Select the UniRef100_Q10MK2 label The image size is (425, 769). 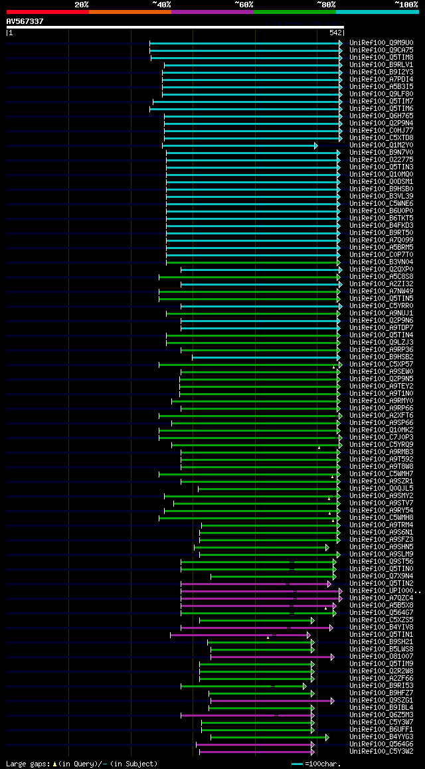point(381,430)
